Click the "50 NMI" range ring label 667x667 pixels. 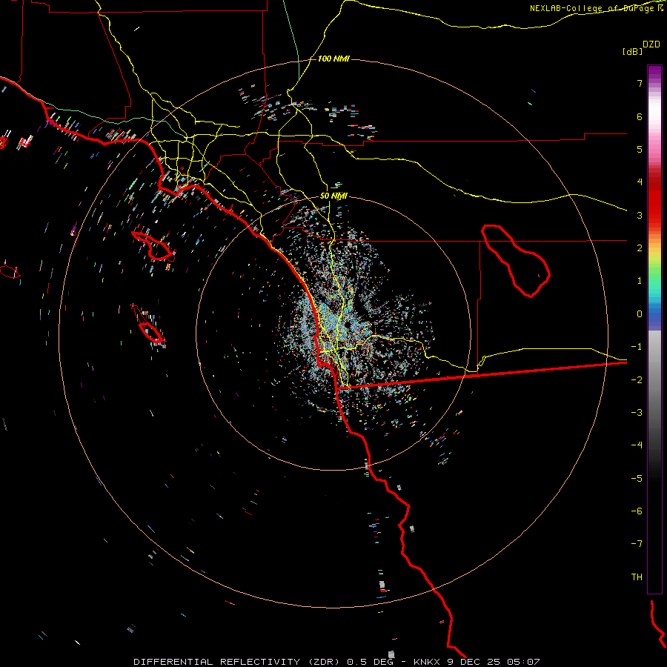click(333, 196)
